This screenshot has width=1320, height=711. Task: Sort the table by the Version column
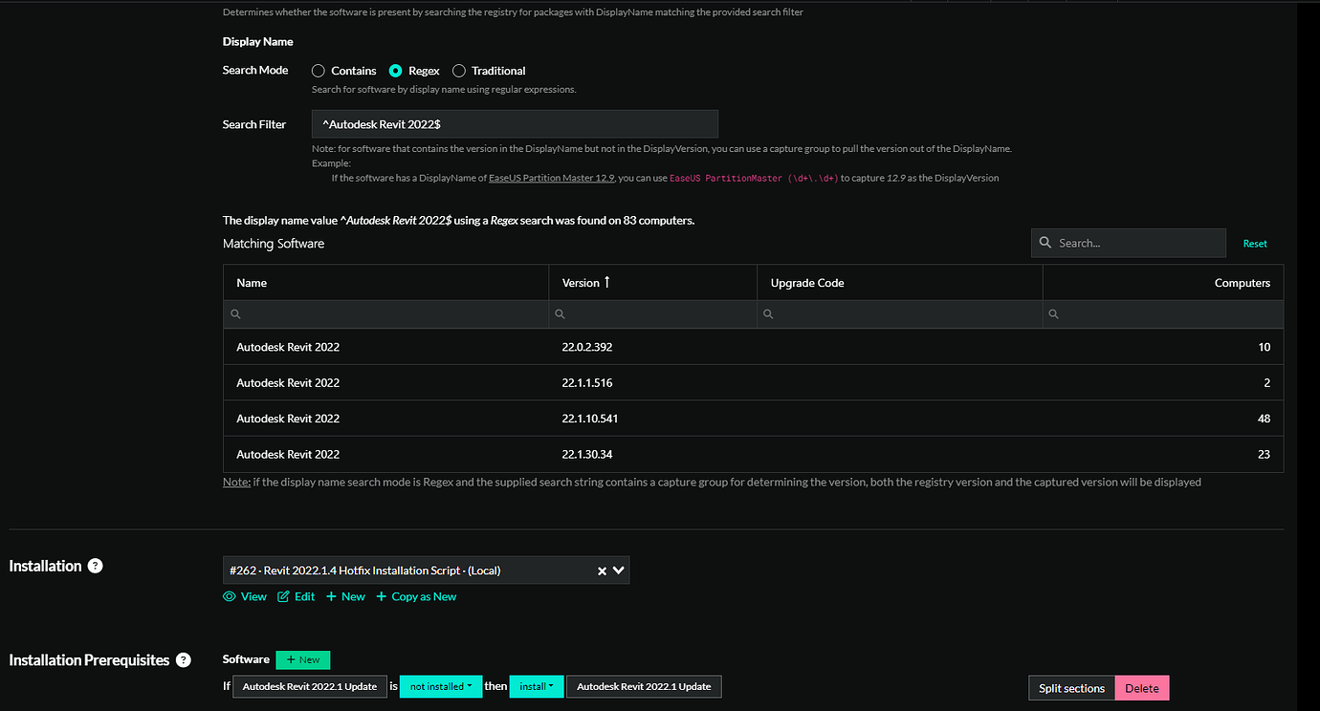coord(584,282)
